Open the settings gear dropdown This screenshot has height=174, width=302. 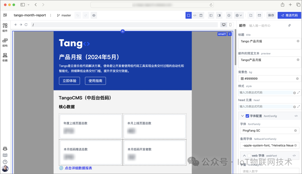pos(239,15)
